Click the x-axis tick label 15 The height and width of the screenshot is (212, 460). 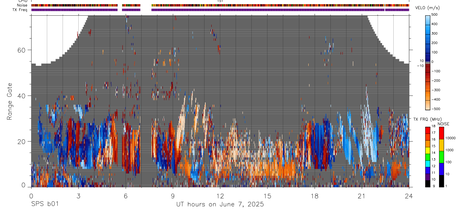tap(267, 195)
